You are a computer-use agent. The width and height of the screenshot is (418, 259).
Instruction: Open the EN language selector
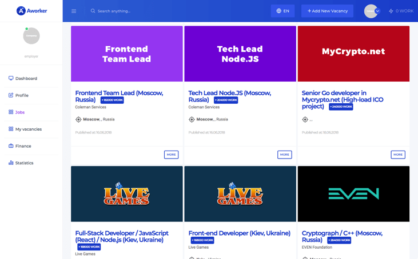click(x=282, y=11)
